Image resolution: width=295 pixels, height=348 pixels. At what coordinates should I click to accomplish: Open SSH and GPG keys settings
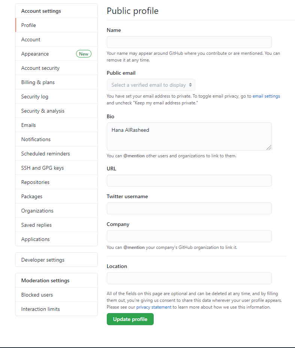pyautogui.click(x=56, y=168)
